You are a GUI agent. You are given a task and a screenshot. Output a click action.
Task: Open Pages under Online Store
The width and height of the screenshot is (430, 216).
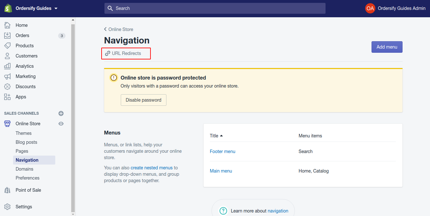click(22, 151)
